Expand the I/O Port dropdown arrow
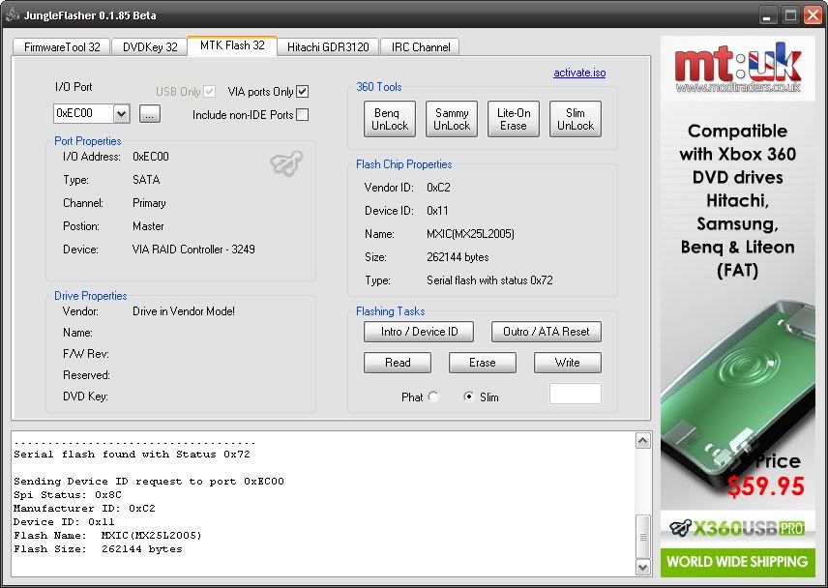The width and height of the screenshot is (828, 588). [122, 113]
